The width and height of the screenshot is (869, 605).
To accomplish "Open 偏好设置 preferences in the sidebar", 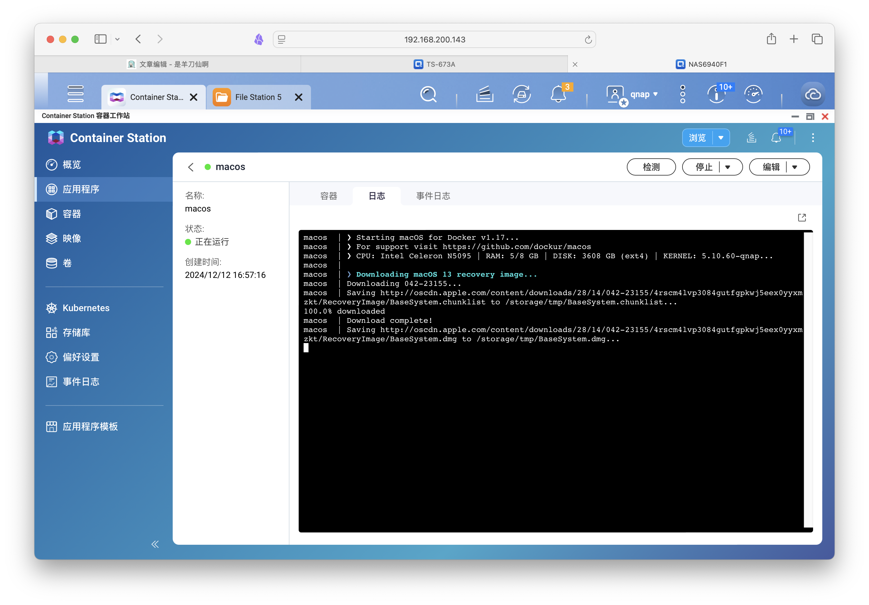I will click(x=103, y=357).
